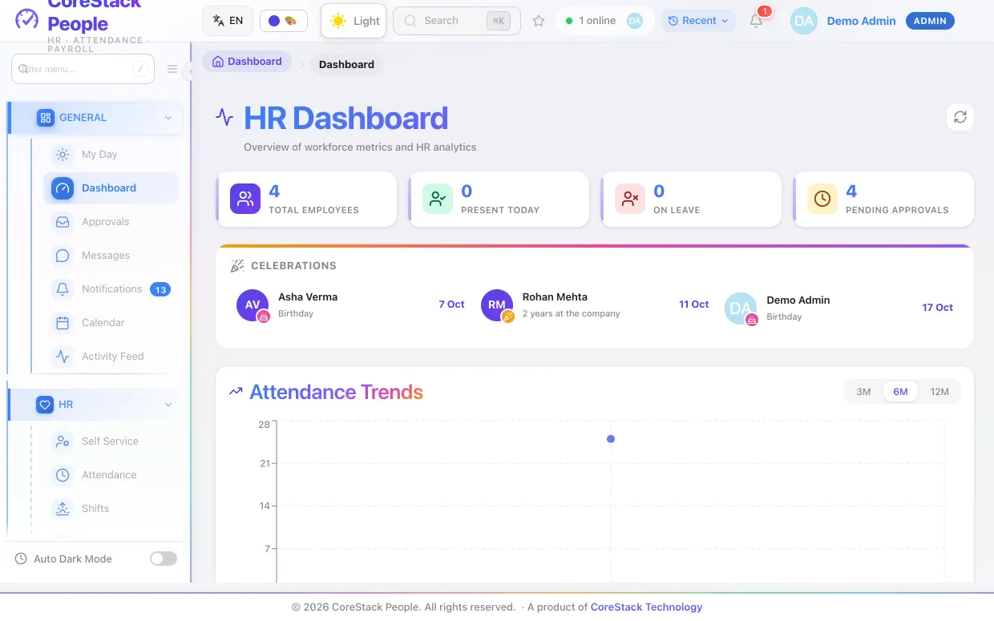The image size is (994, 621).
Task: Select the 3M trend range
Action: pos(863,392)
